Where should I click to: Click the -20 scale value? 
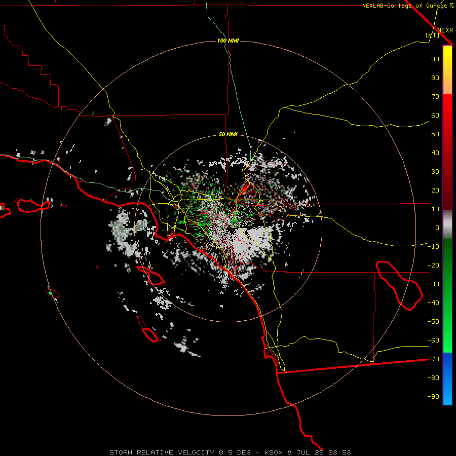[x=433, y=265]
